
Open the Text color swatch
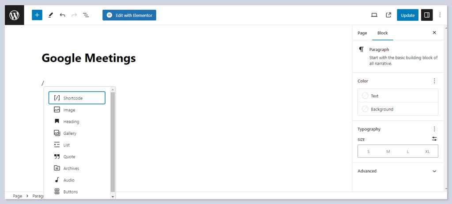(x=365, y=96)
